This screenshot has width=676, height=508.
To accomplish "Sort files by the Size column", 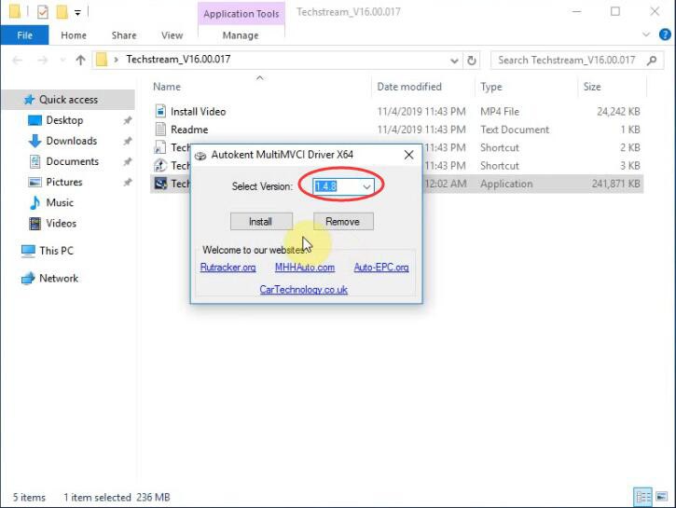I will click(591, 87).
